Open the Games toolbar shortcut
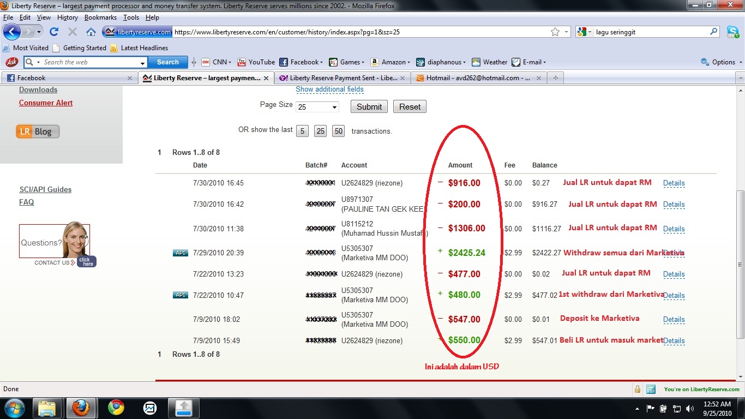 point(347,62)
